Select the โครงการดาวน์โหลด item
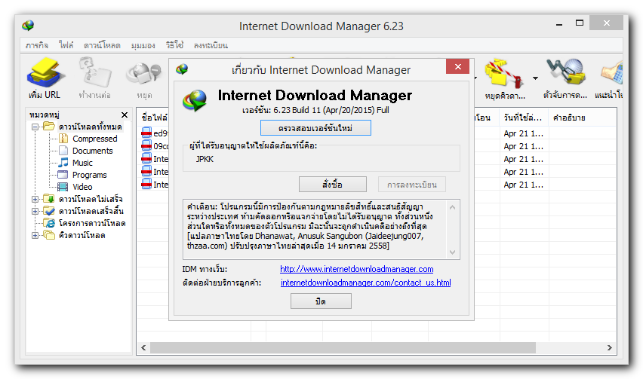This screenshot has height=379, width=643. tap(92, 223)
